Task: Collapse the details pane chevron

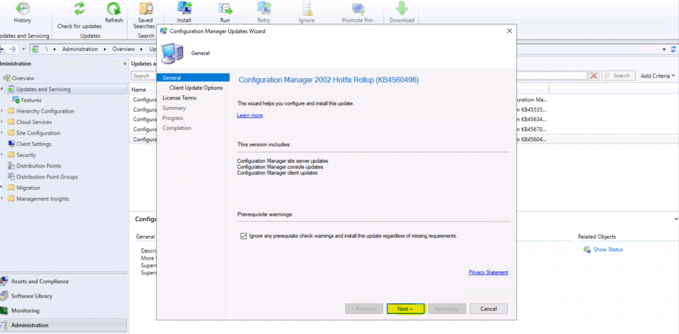Action: point(676,219)
